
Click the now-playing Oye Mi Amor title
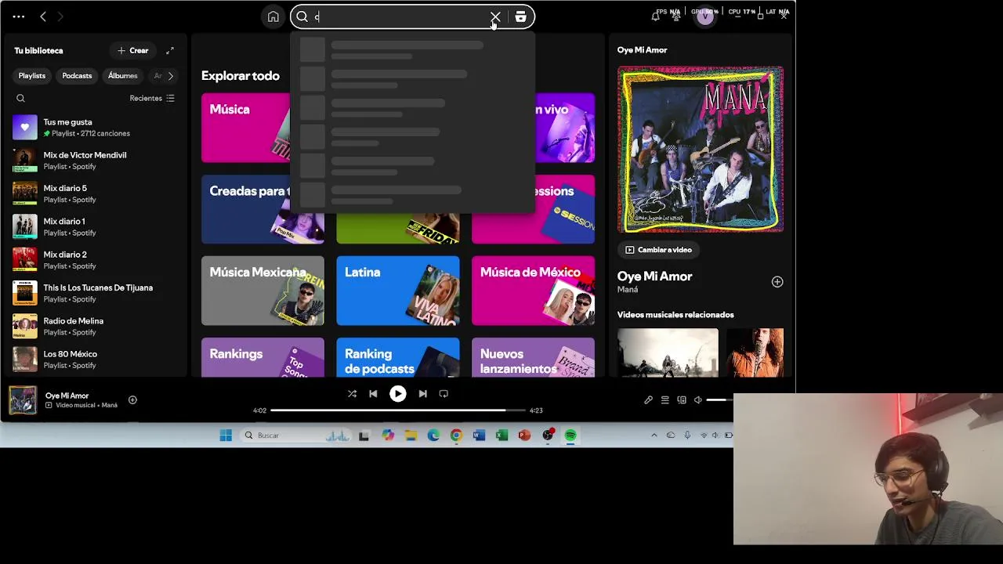(x=67, y=396)
